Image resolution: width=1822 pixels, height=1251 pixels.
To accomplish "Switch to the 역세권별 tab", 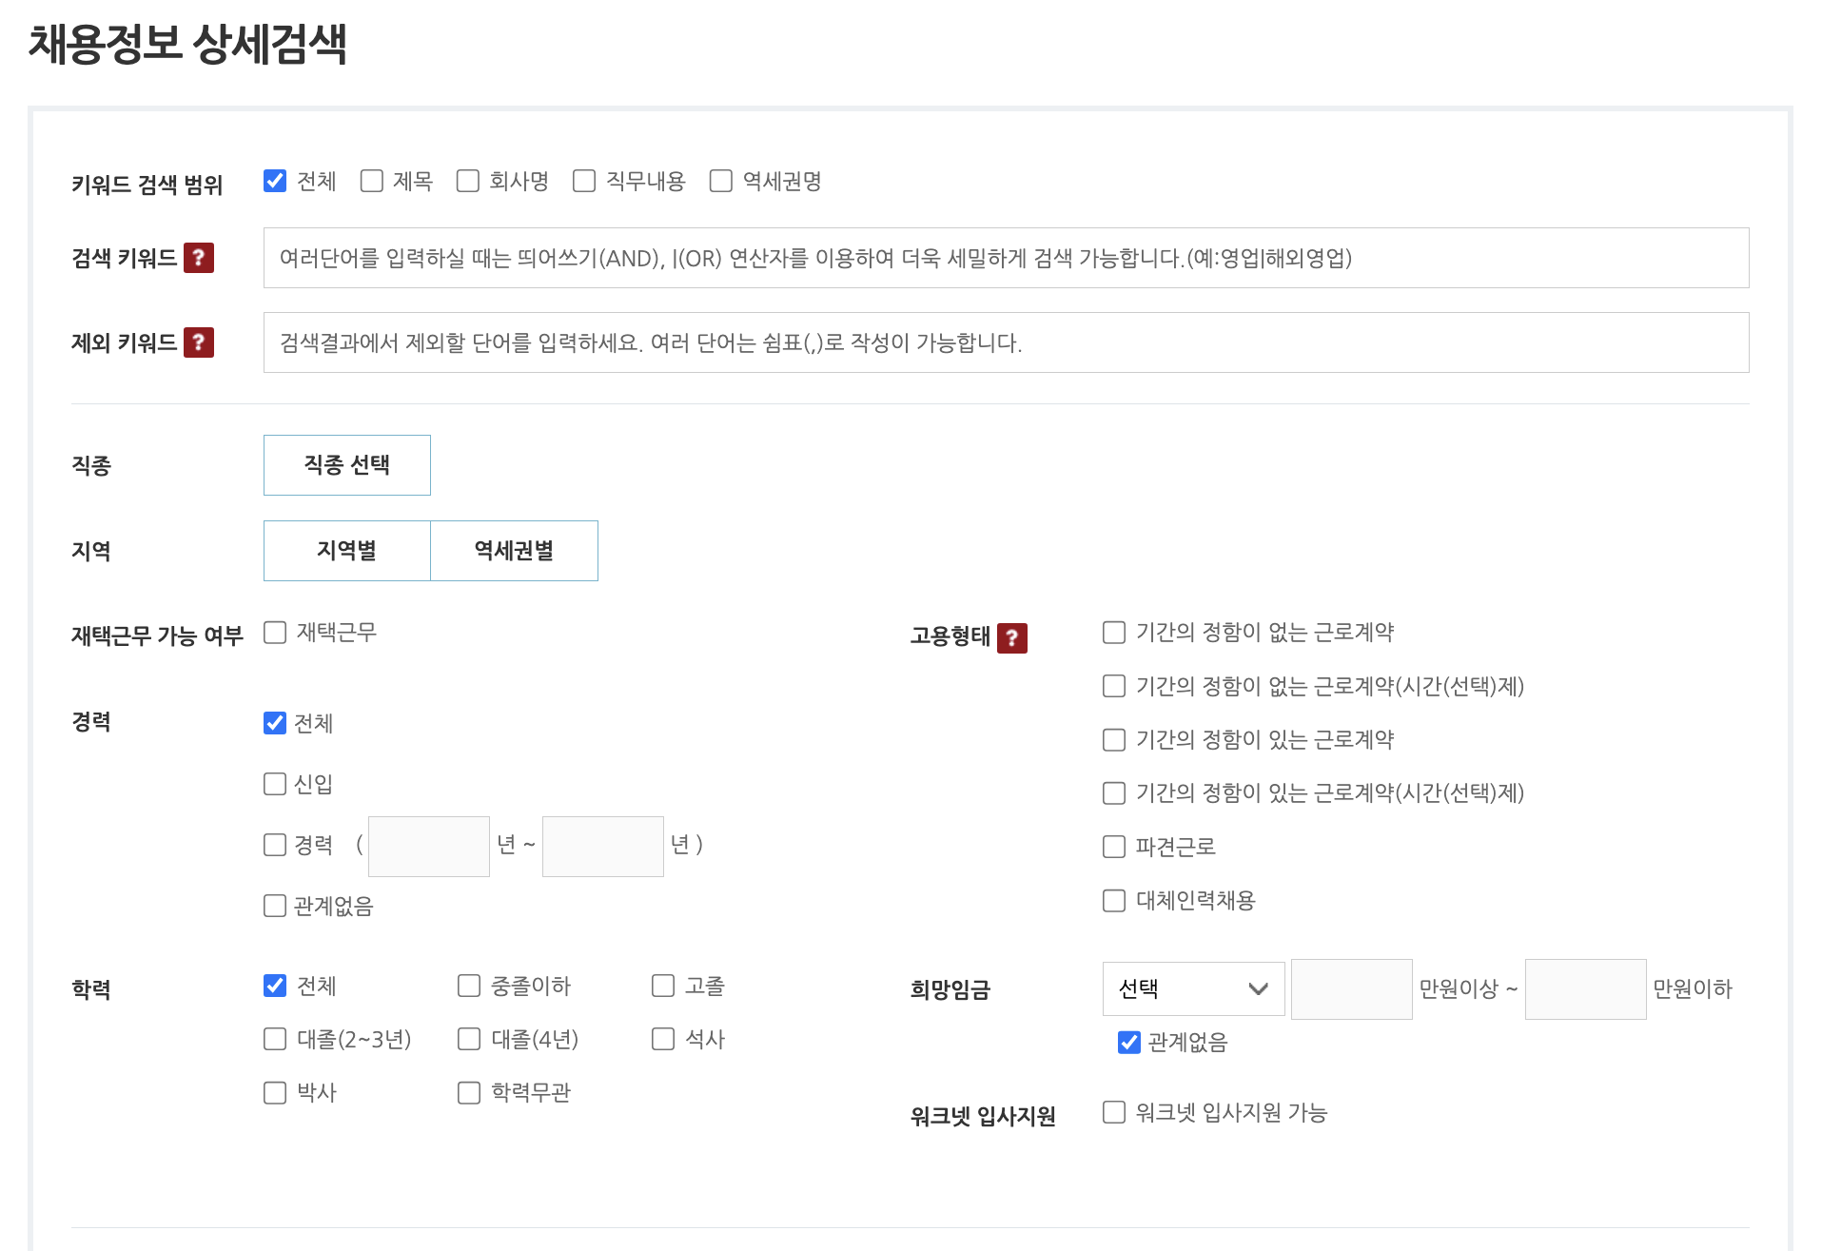I will pos(514,550).
